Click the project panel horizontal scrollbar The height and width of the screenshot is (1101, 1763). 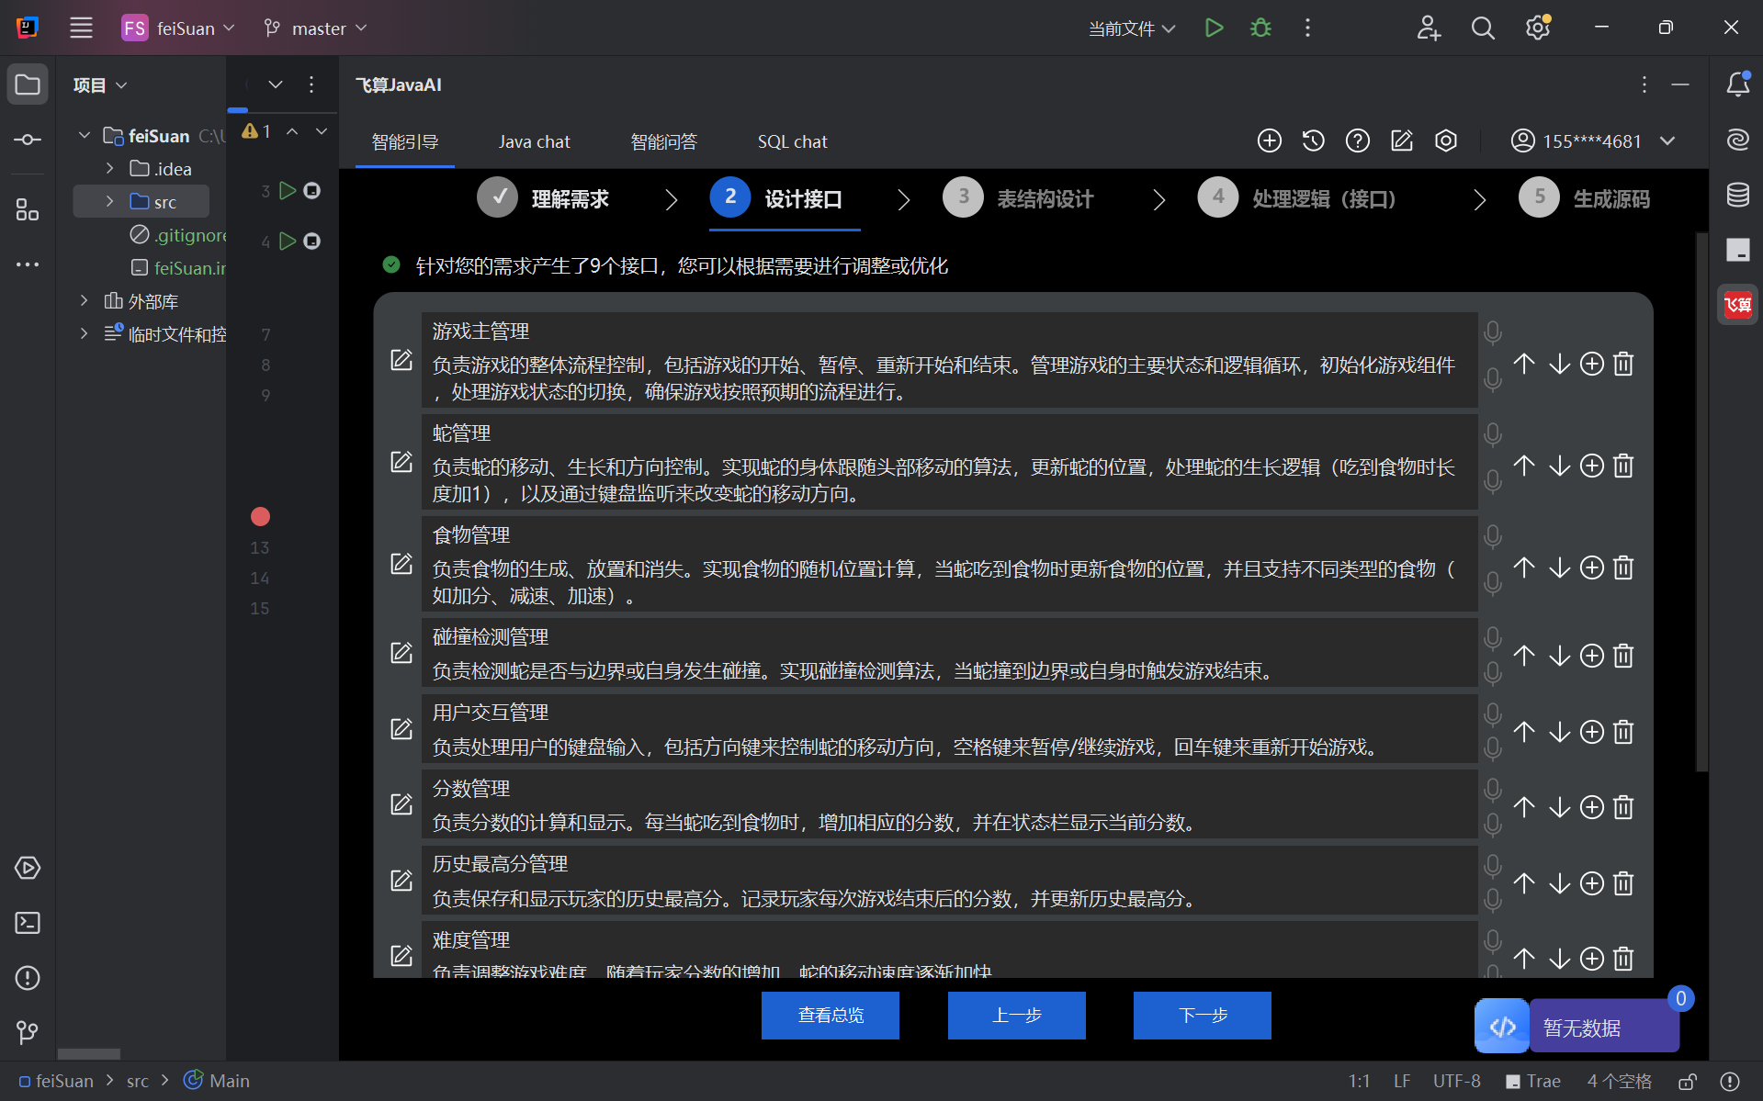tap(89, 1052)
